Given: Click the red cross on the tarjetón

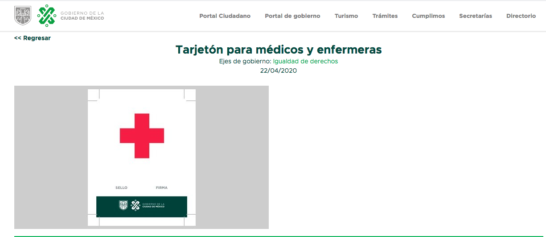Looking at the screenshot, I should click(142, 136).
